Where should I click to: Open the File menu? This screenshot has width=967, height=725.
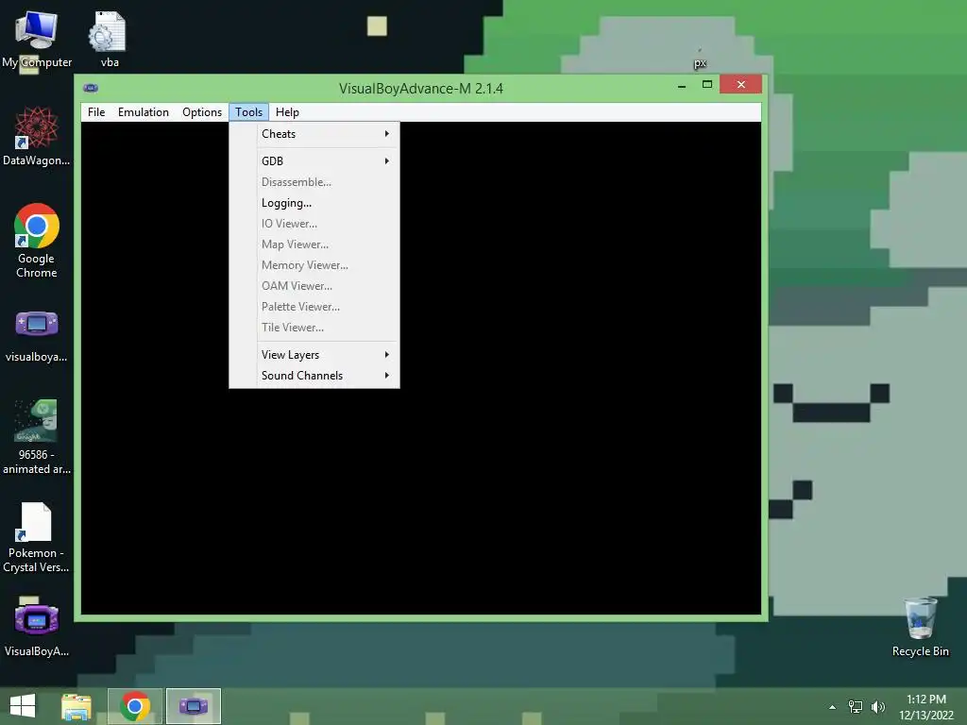[x=96, y=112]
